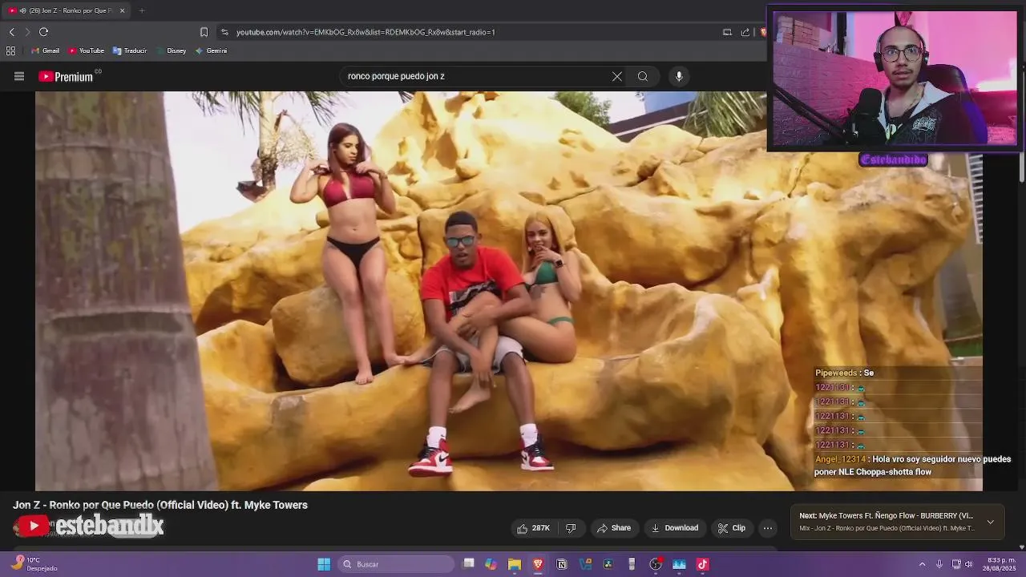Launch Copilot from the taskbar
This screenshot has width=1026, height=577.
pos(491,564)
